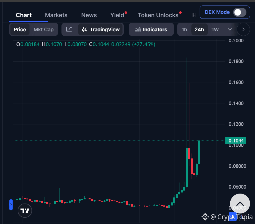The image size is (255, 224).
Task: Click the 0.1600 price axis label
Action: (236, 82)
